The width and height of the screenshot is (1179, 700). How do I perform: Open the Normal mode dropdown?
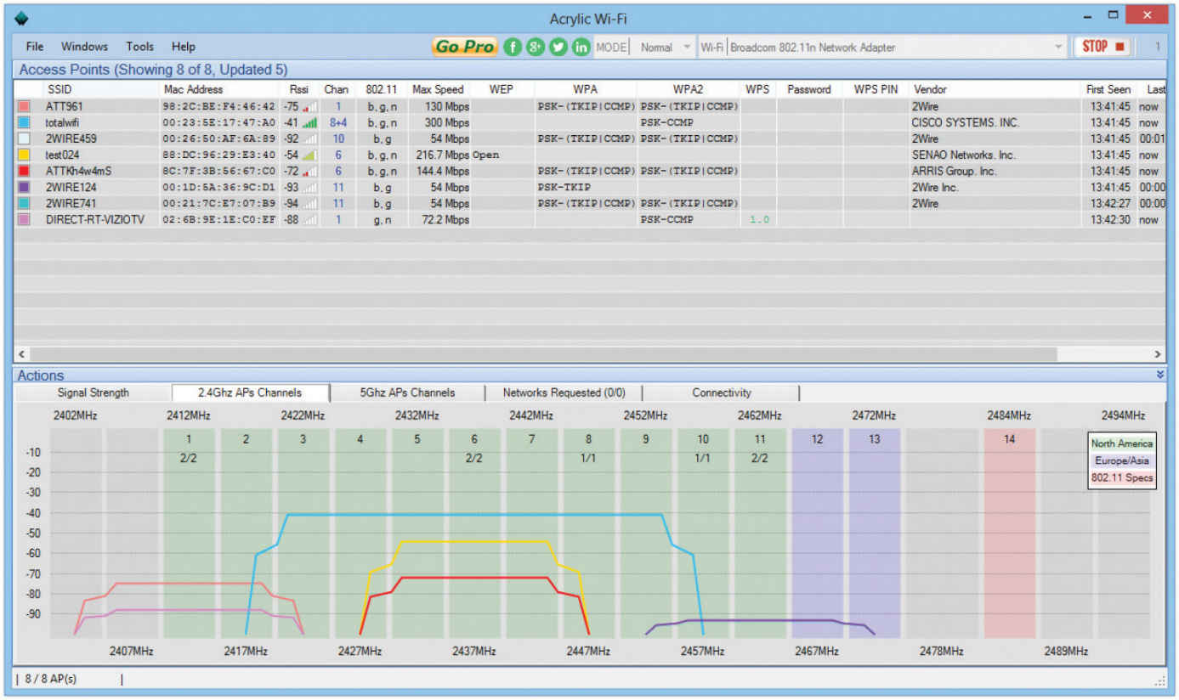pos(664,48)
